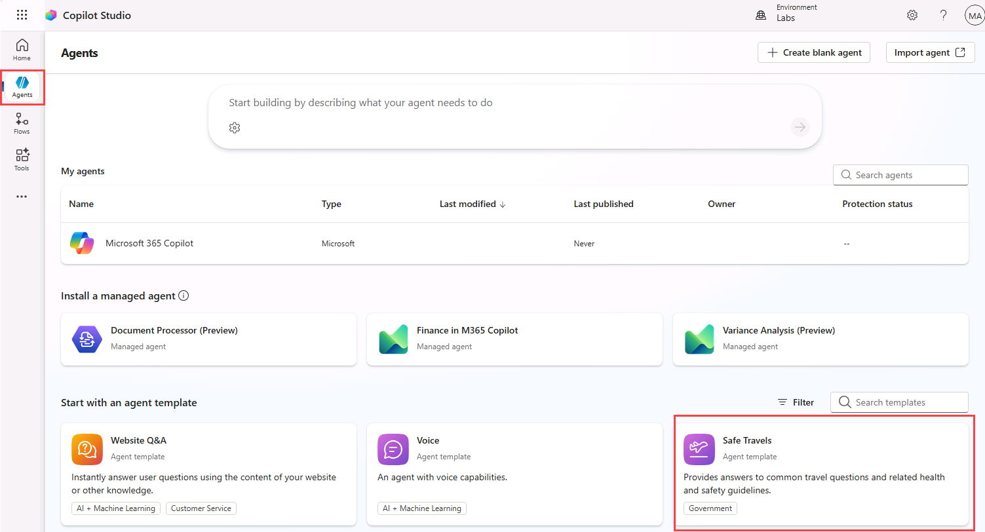985x532 pixels.
Task: Click Website Q&A's AI + Machine Learning tag
Action: point(116,508)
